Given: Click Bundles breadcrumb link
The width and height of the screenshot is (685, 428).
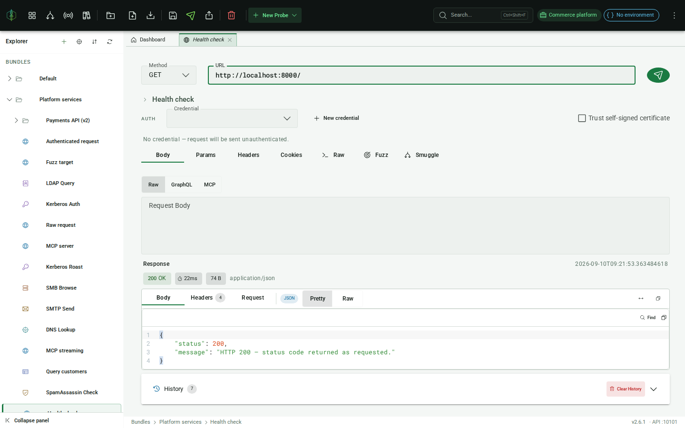Looking at the screenshot, I should [x=140, y=422].
